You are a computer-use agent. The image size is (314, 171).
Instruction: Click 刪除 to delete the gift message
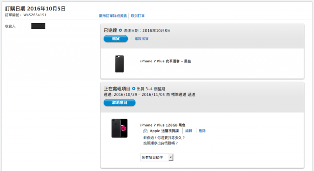point(202,131)
